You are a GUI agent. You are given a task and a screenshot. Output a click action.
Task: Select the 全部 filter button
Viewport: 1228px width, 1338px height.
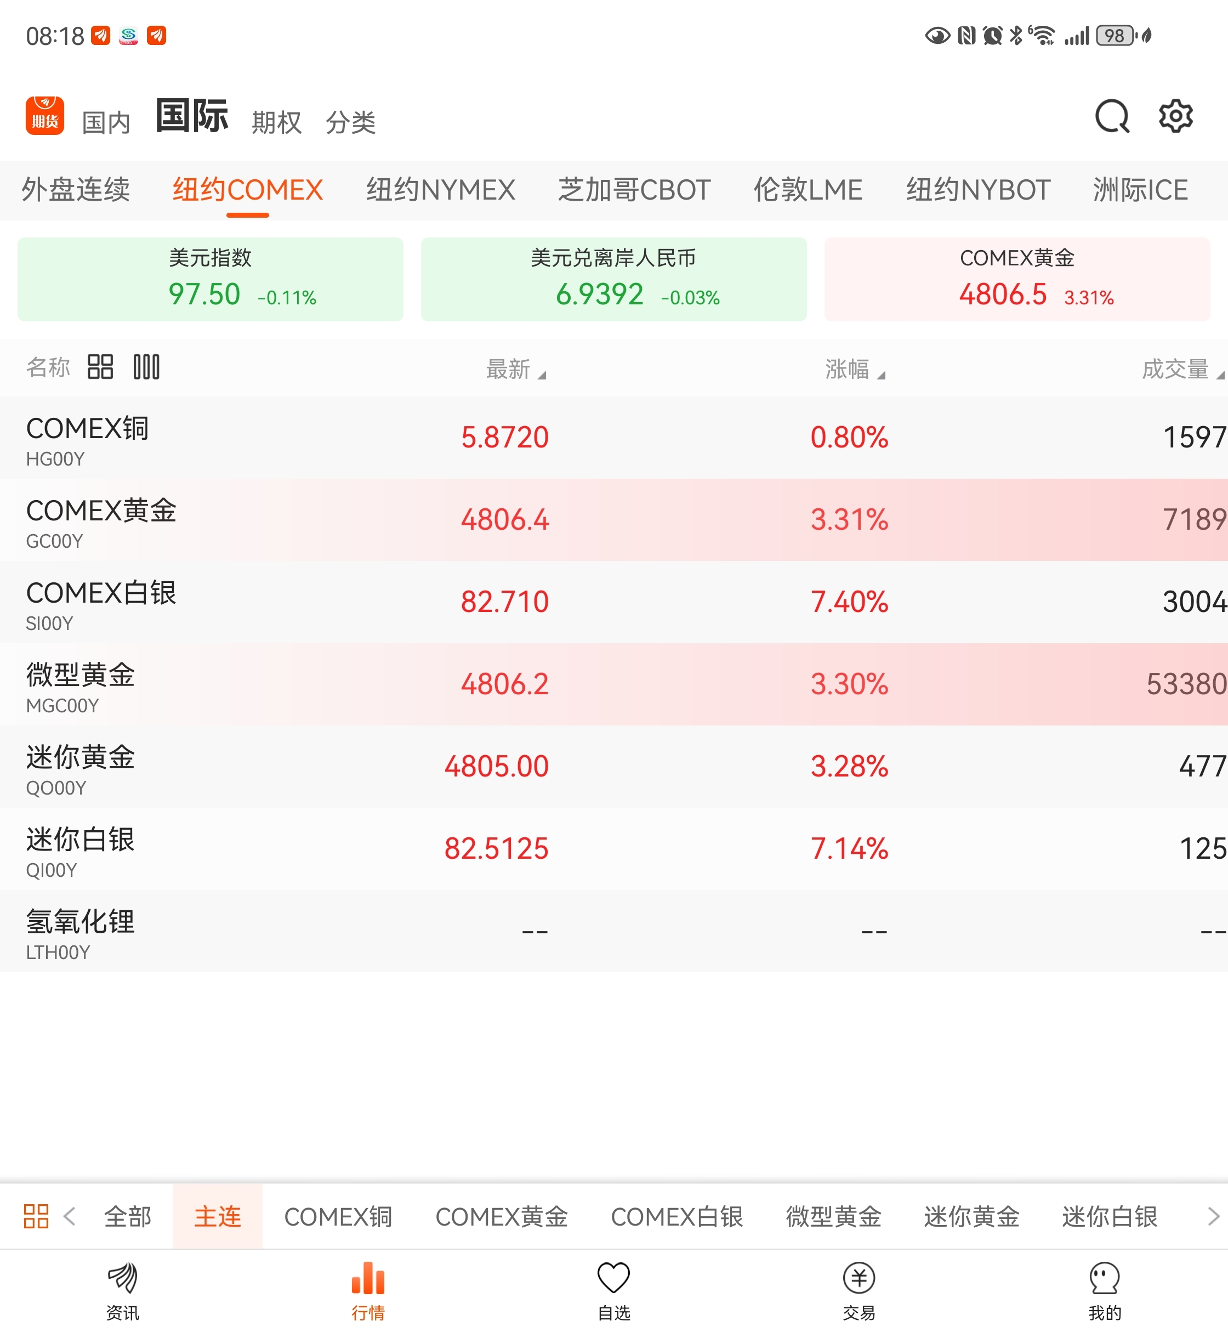click(128, 1216)
